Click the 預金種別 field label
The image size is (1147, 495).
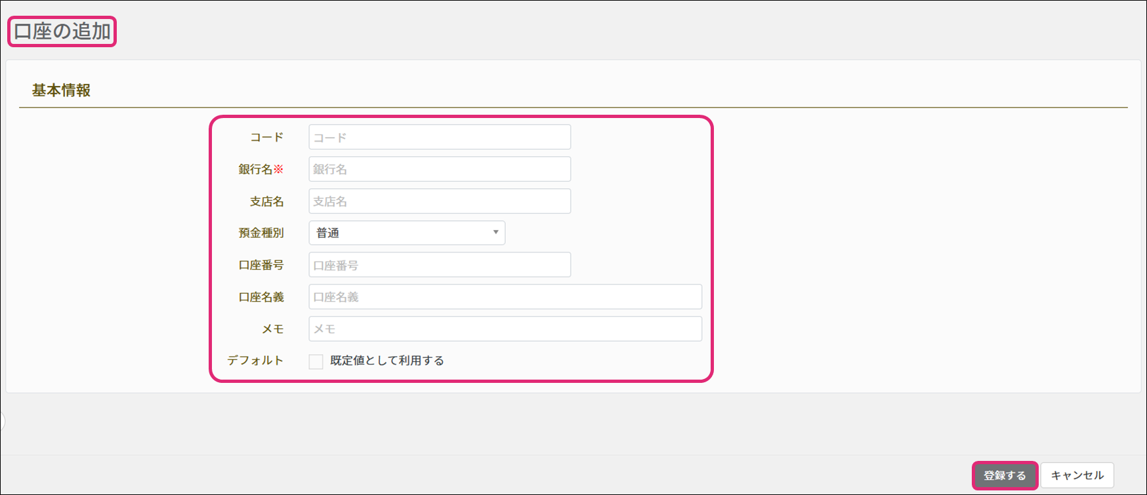pos(261,233)
